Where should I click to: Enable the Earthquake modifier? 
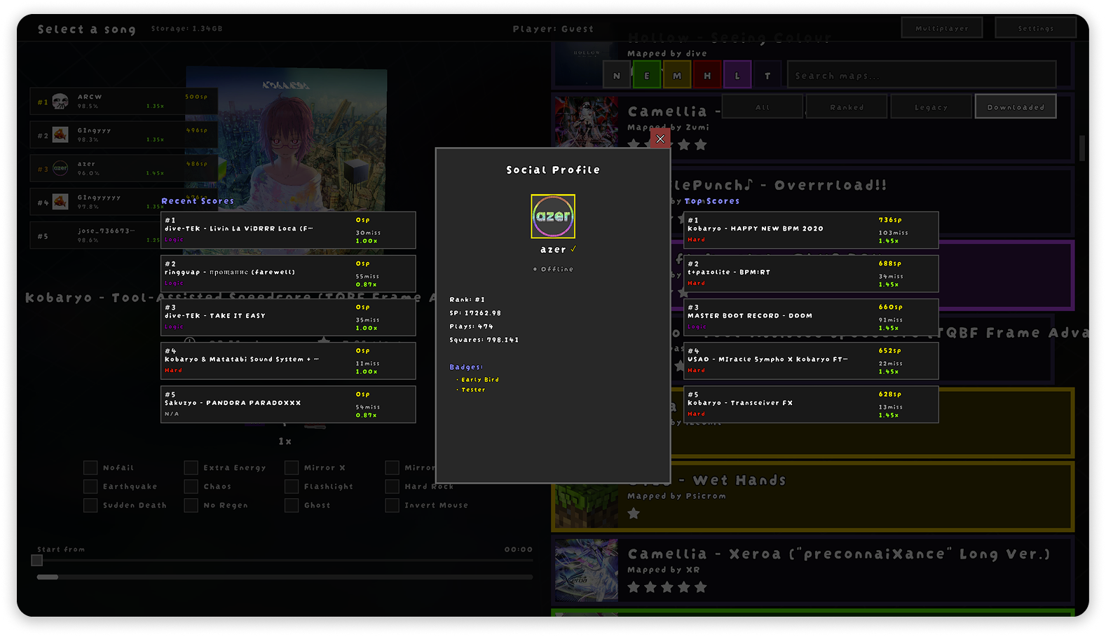[x=90, y=486]
